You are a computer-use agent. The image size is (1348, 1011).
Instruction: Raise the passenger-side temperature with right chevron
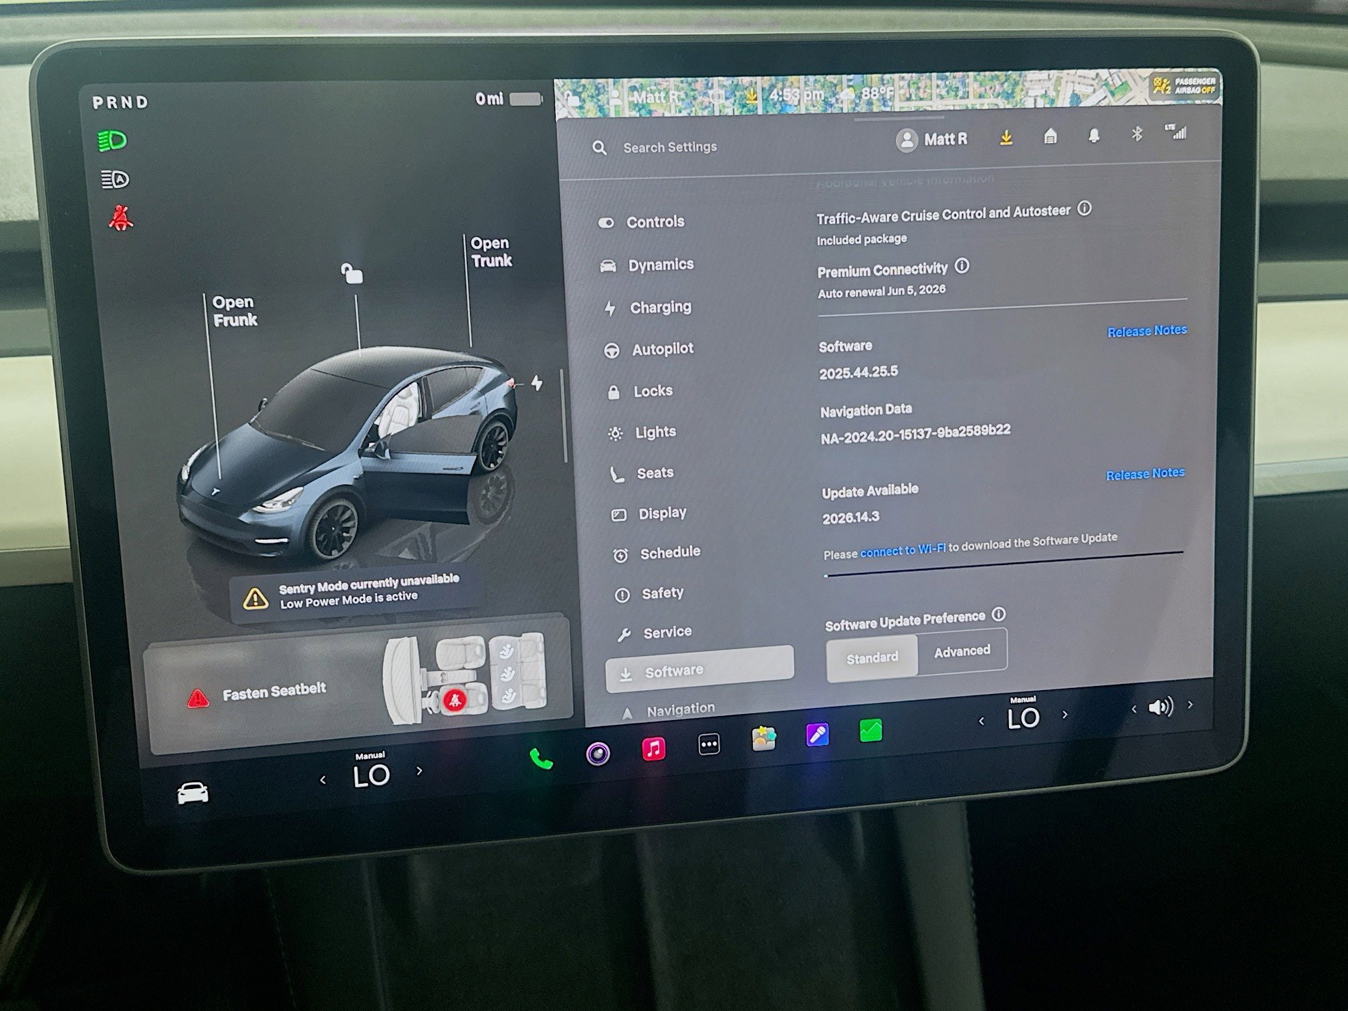pyautogui.click(x=1065, y=714)
